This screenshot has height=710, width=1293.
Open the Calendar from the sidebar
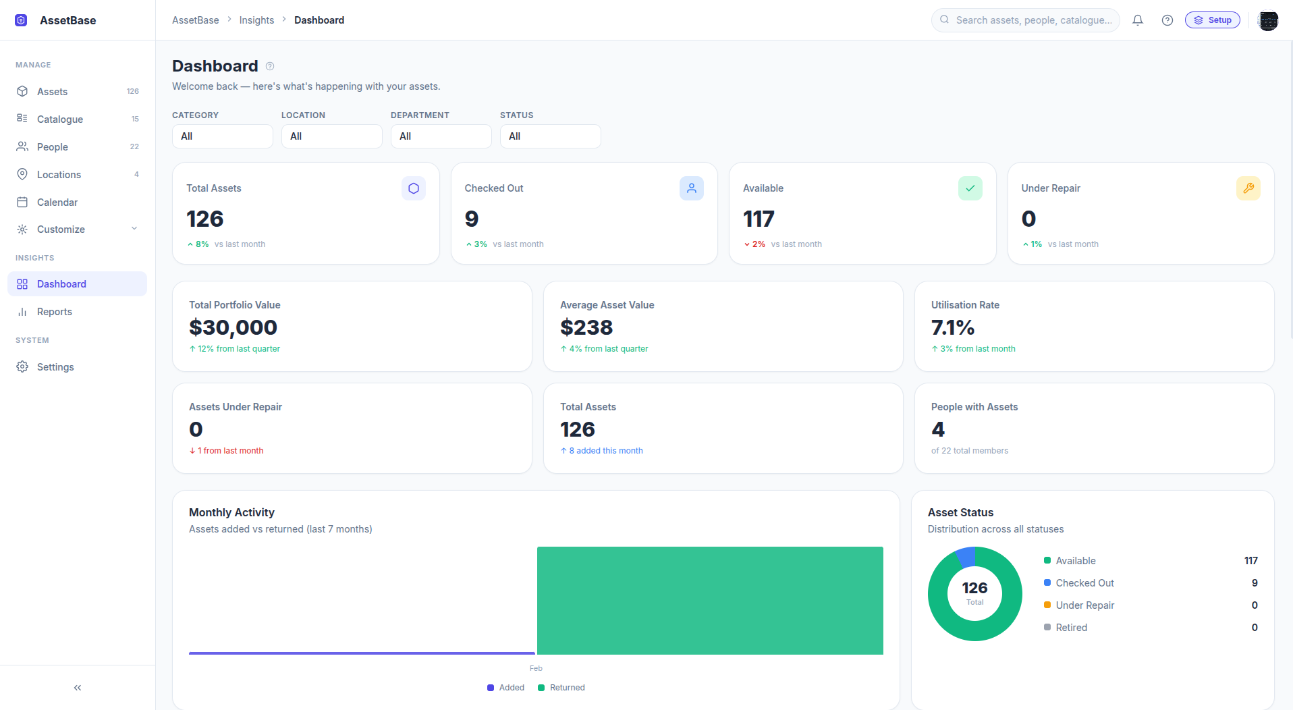57,202
